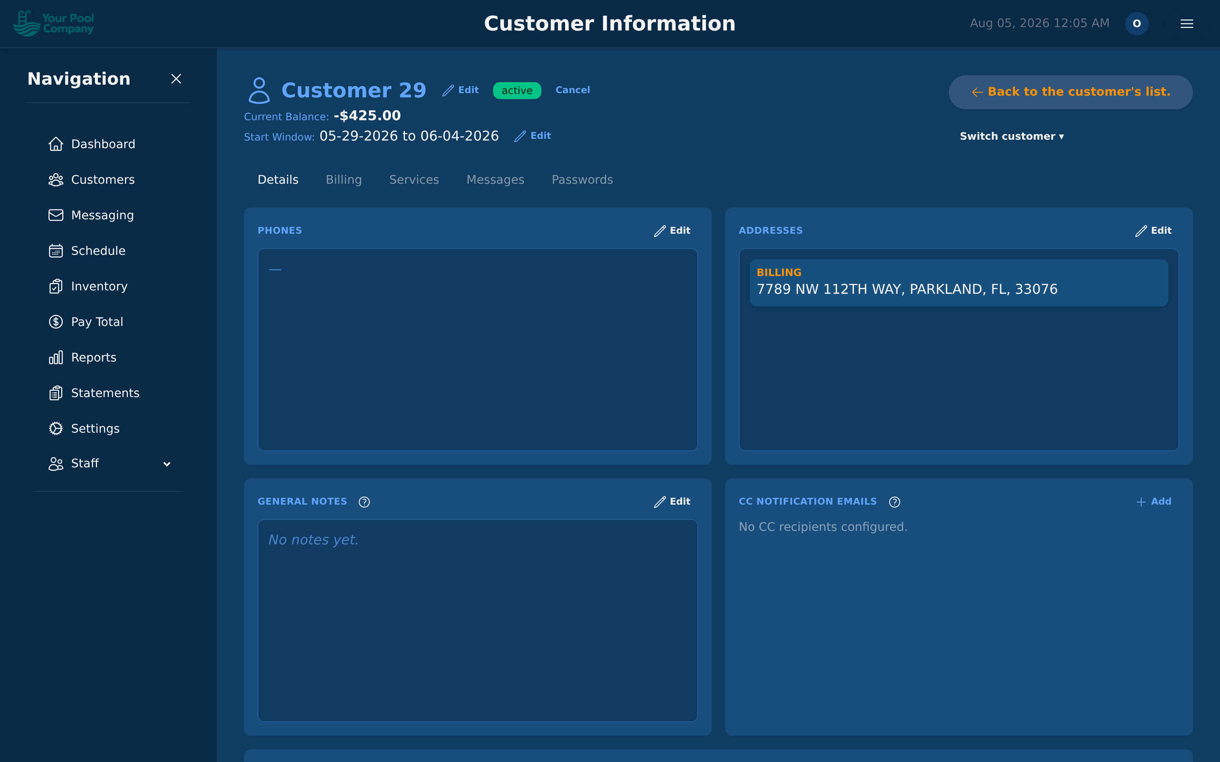Click Edit label for Start Window
Screen dimensions: 1220x762
(x=541, y=136)
